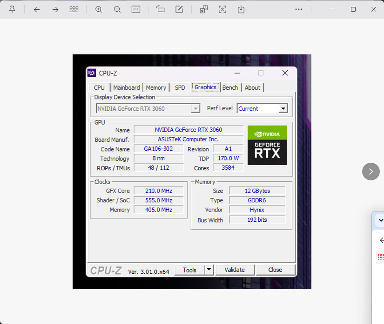Close CPU-Z with title bar X
The image size is (384, 324).
click(x=285, y=73)
